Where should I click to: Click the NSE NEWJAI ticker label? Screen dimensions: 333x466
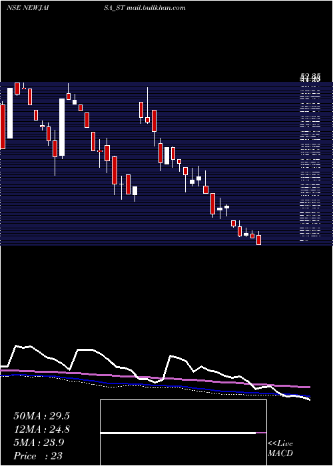coord(27,8)
